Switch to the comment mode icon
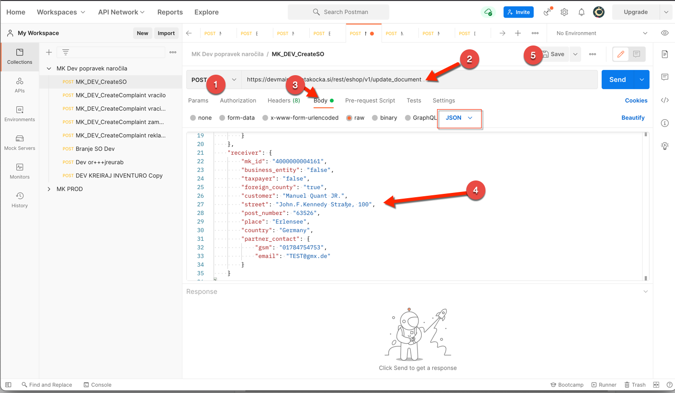675x393 pixels. [637, 54]
